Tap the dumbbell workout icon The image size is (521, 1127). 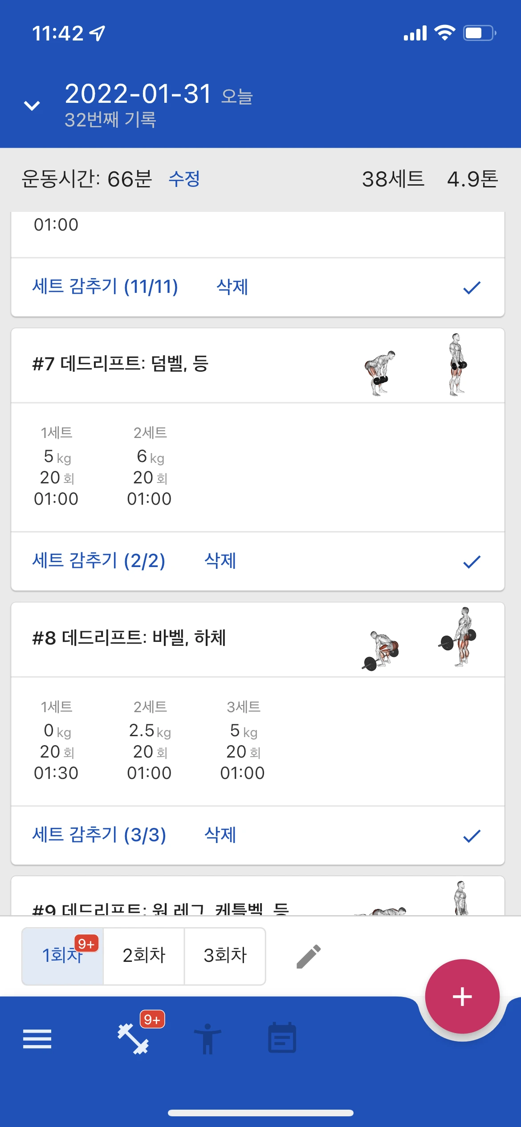click(x=133, y=1039)
